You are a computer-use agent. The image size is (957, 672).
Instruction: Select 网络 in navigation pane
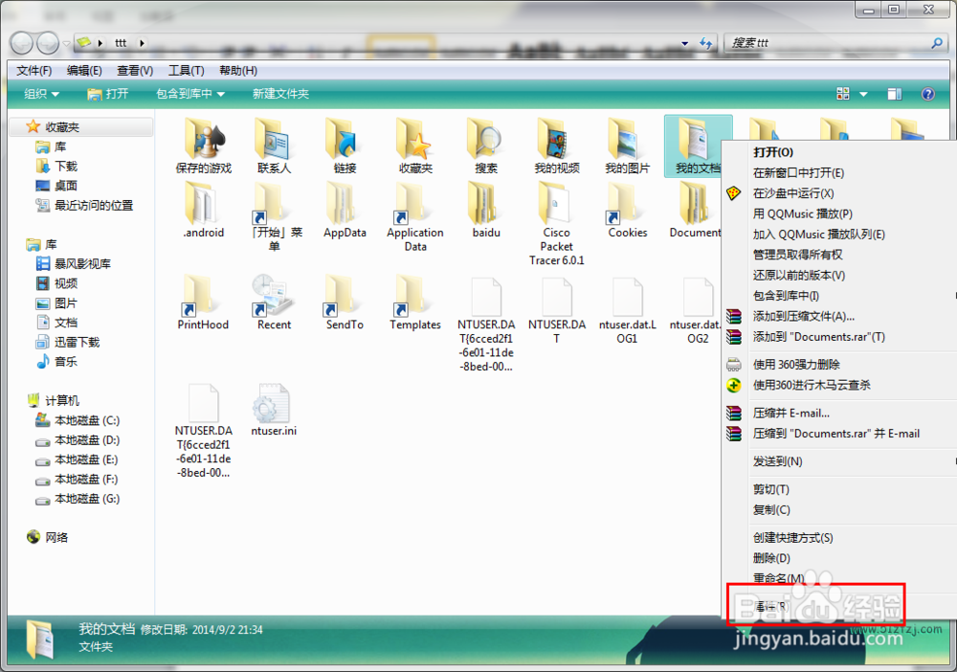[48, 537]
